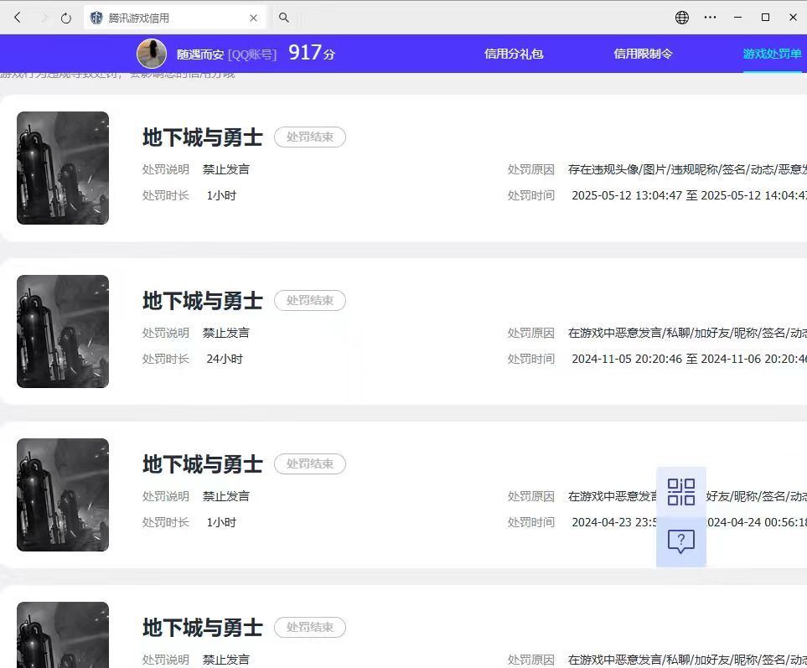Click the 917分 credit score

point(311,53)
